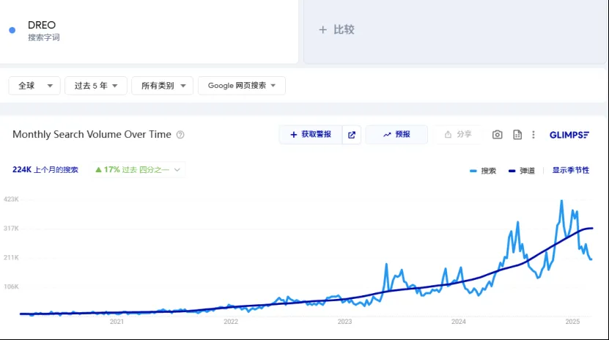The height and width of the screenshot is (340, 609).
Task: Click the Monthly Search Volume Over Time title
Action: [92, 134]
